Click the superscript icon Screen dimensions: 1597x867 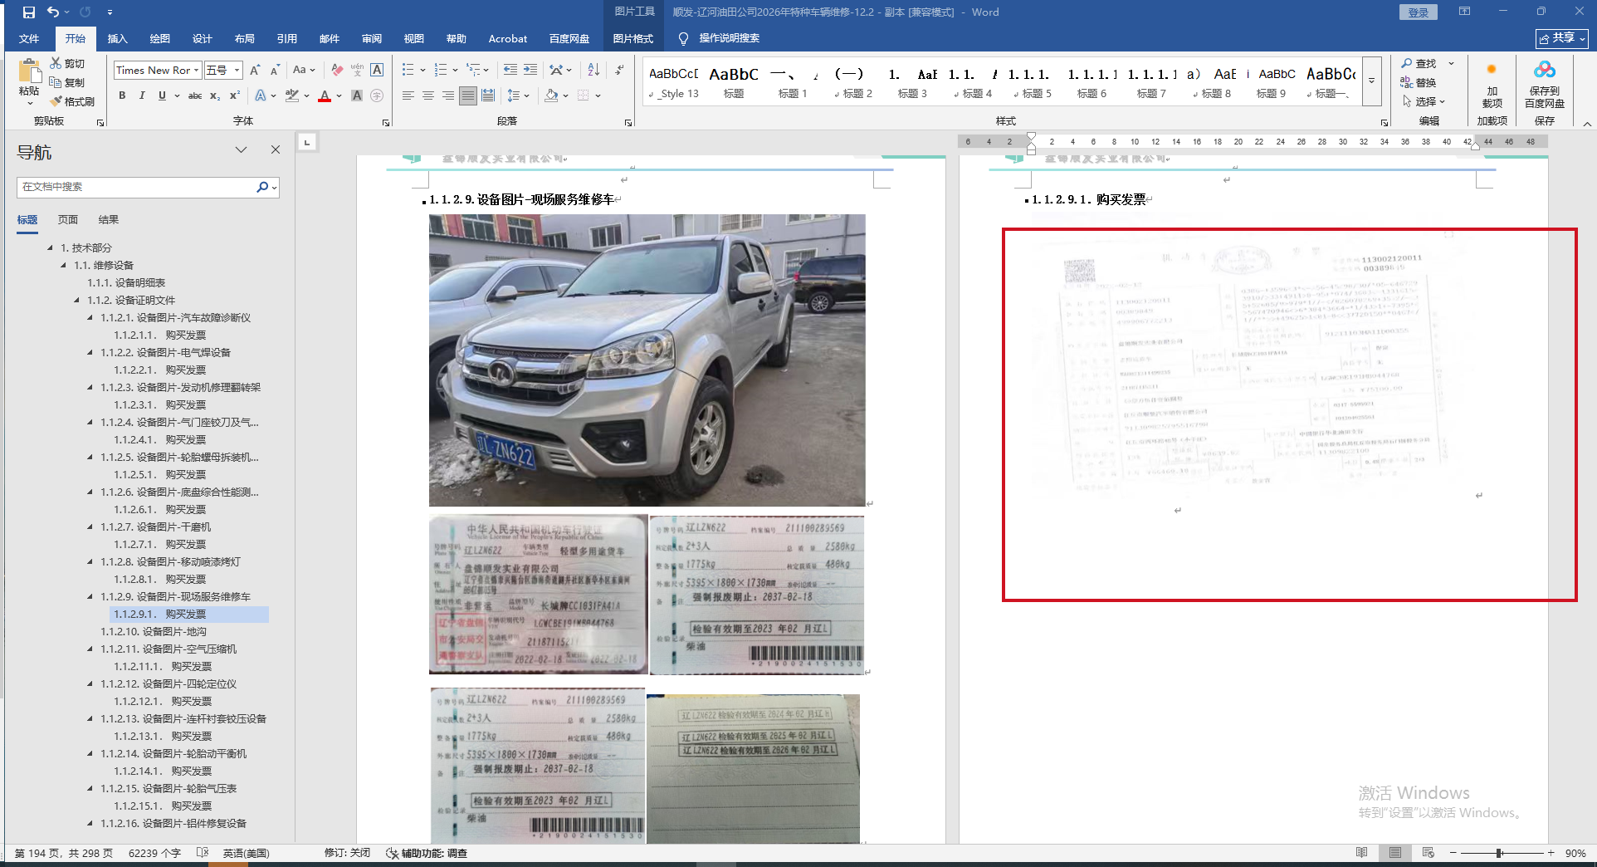tap(235, 96)
